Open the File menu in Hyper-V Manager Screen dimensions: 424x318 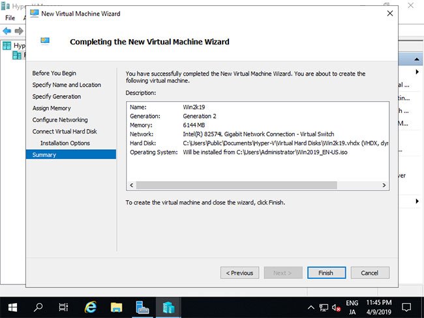[10, 18]
